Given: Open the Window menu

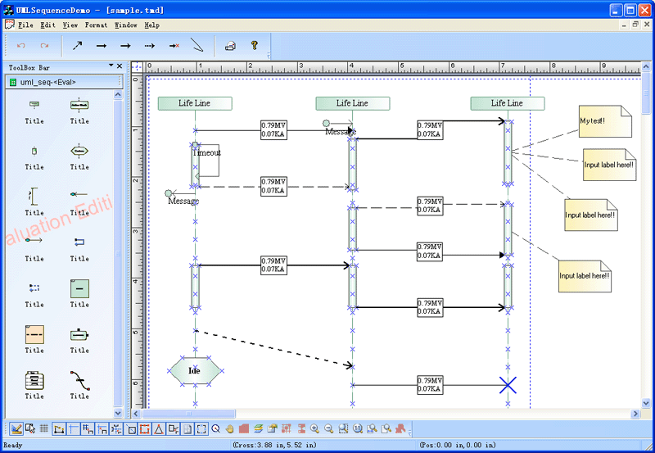Looking at the screenshot, I should [x=126, y=25].
